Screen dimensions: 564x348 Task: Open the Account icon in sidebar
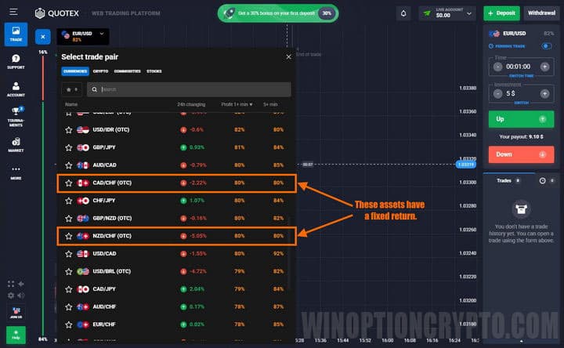click(x=16, y=89)
